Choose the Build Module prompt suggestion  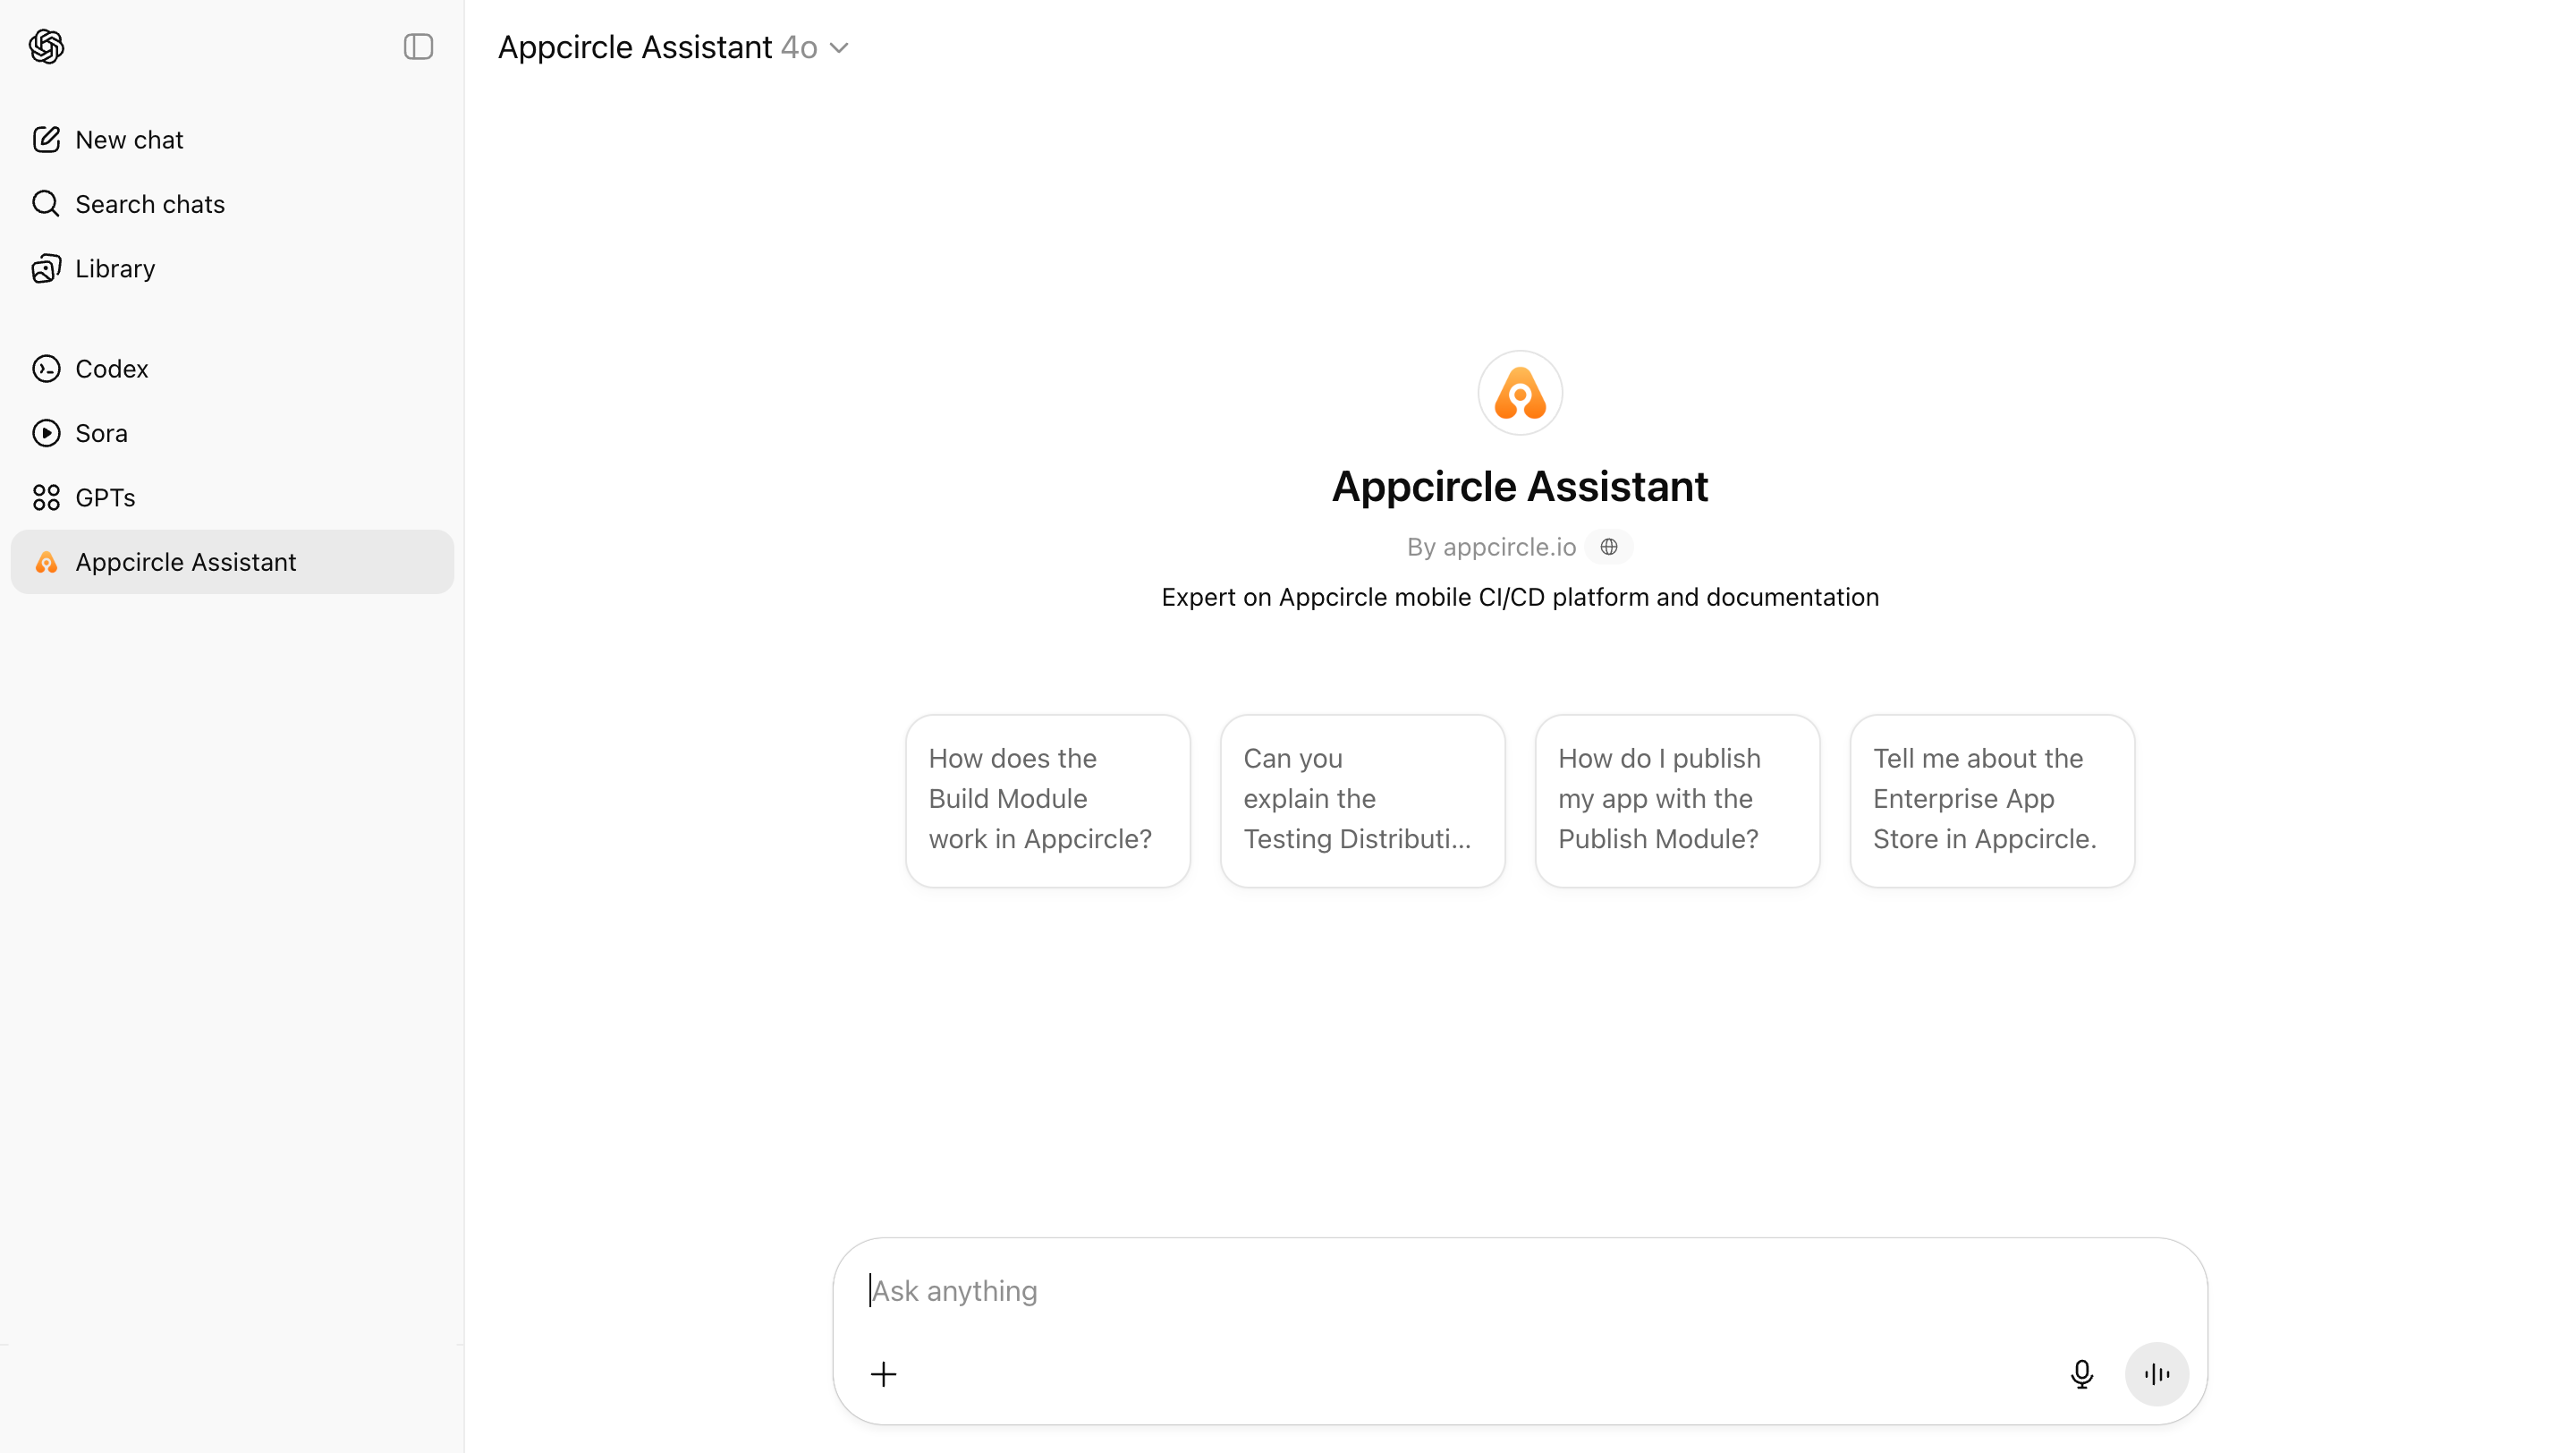click(1047, 799)
